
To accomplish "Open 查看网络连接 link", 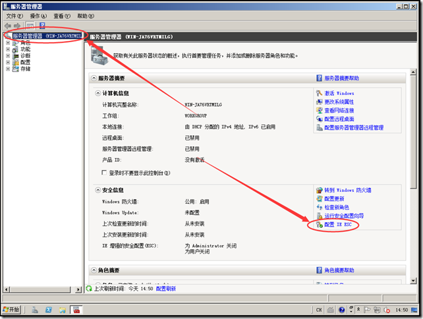I will (x=339, y=110).
